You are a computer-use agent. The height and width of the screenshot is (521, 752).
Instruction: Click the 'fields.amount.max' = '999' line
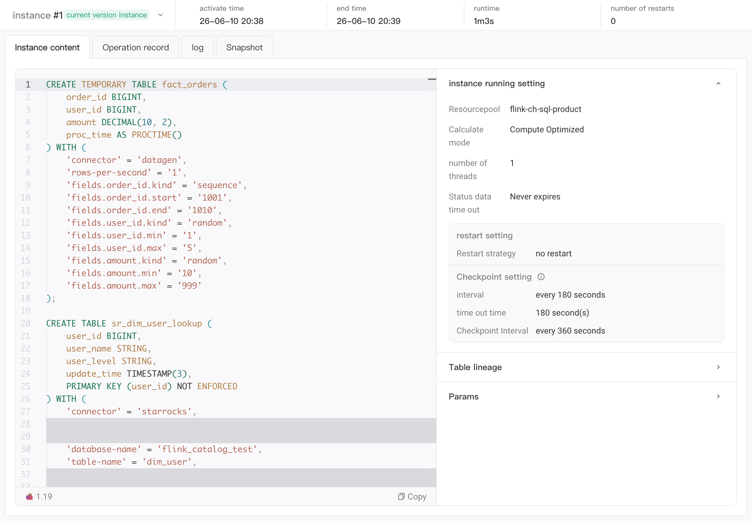(134, 286)
